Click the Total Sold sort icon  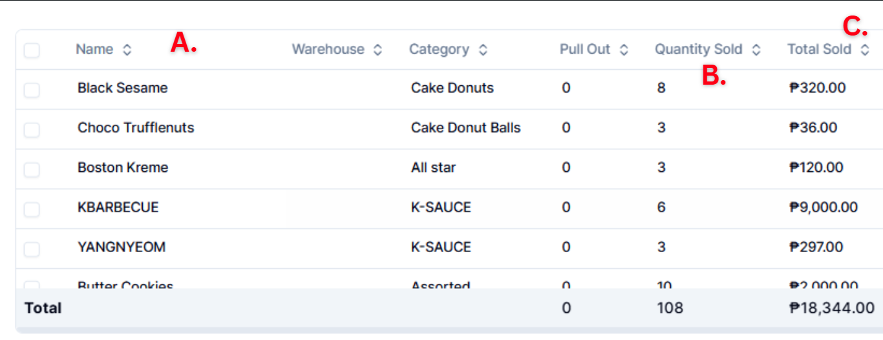865,50
